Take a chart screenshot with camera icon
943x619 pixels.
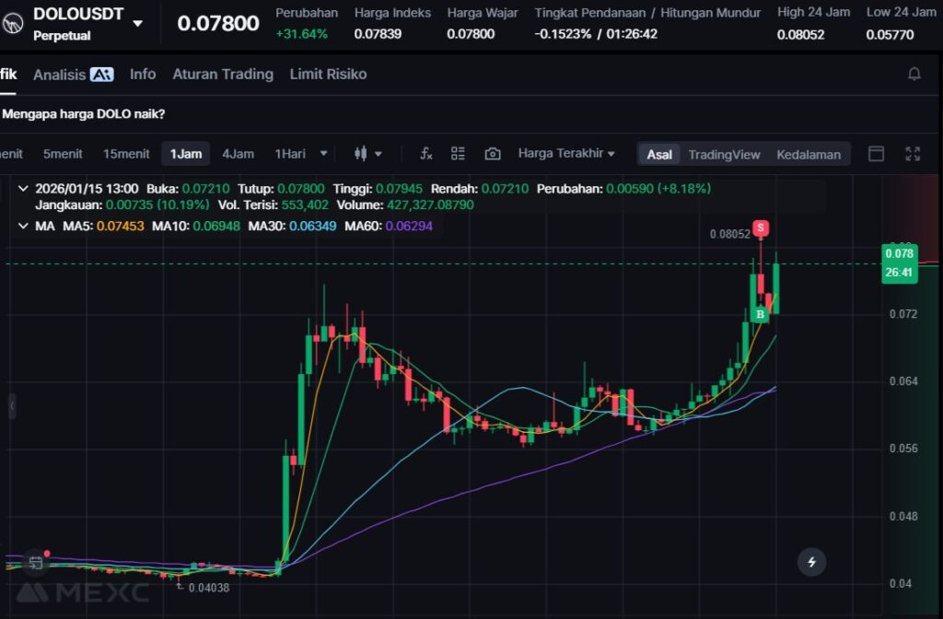493,154
